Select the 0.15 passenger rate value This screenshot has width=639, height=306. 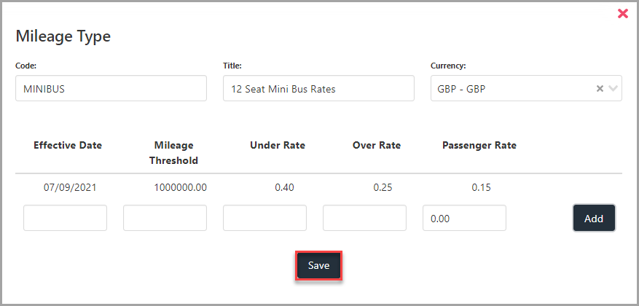[x=482, y=188]
